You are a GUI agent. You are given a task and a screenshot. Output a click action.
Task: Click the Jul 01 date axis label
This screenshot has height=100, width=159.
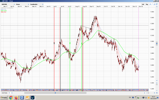(x=55, y=6)
